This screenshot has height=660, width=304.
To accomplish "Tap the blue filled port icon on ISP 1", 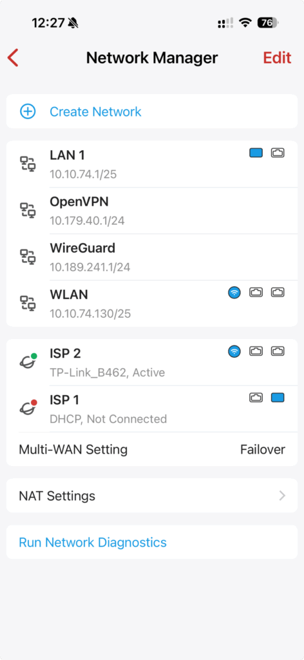I will point(278,397).
